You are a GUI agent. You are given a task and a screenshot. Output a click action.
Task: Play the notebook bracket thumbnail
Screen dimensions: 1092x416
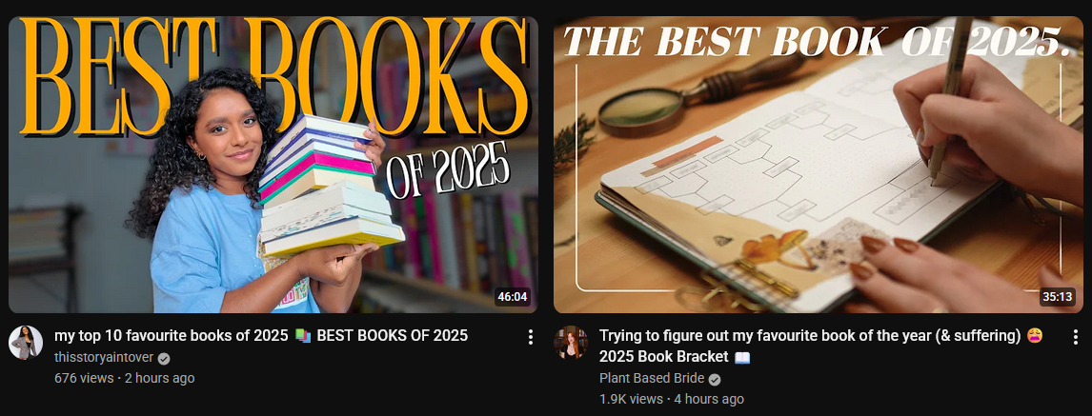point(819,164)
